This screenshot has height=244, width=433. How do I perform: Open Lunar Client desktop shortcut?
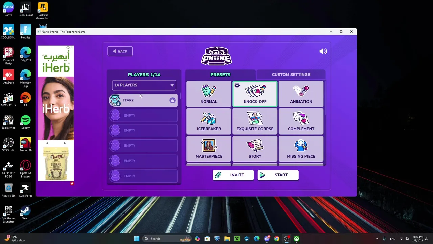(25, 9)
